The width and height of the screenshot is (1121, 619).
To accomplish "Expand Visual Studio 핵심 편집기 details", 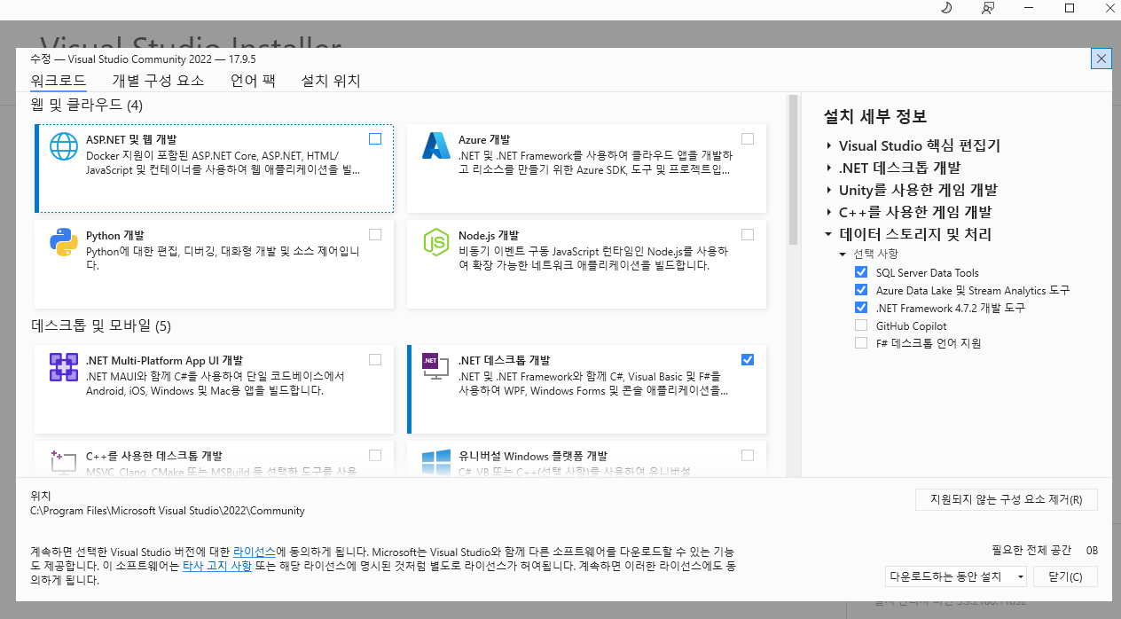I will [828, 145].
